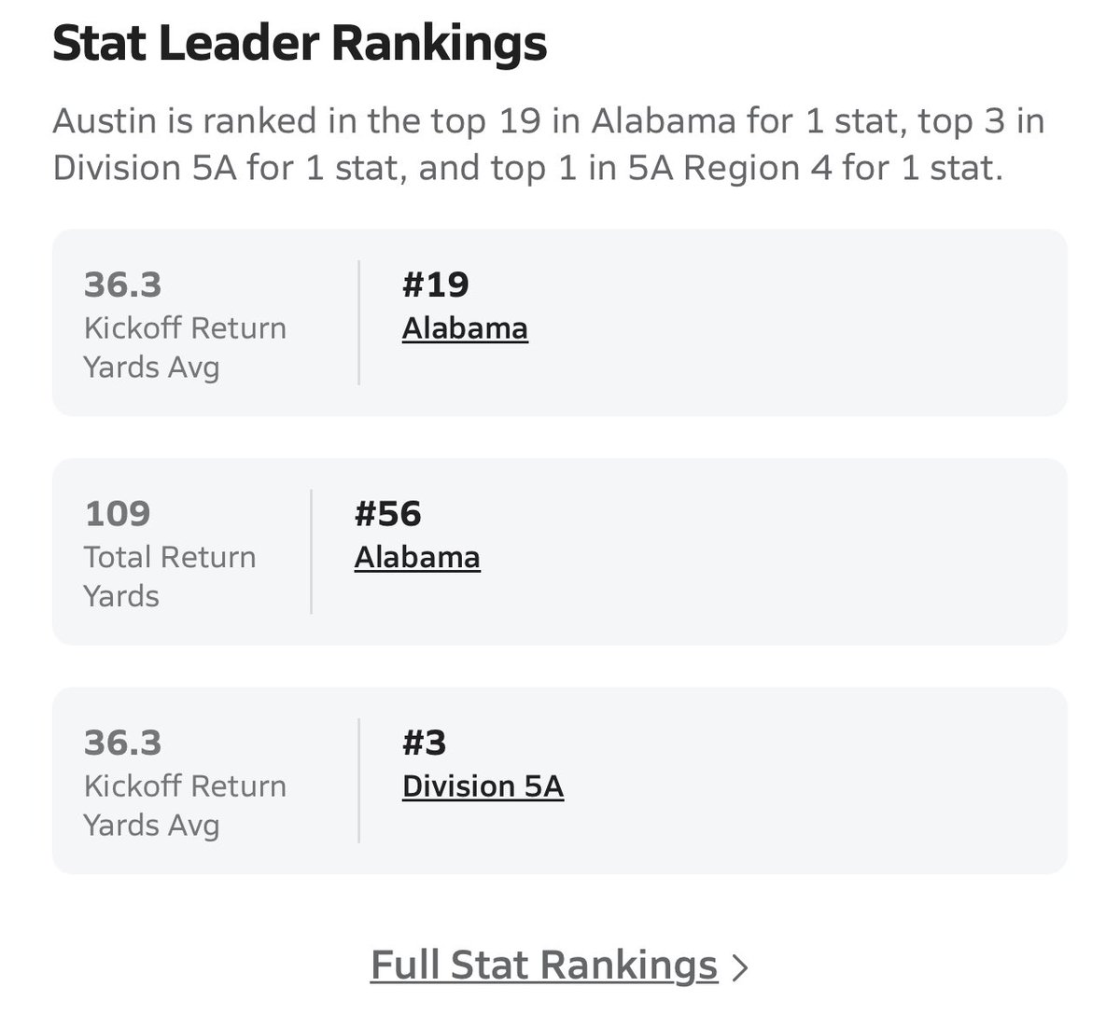Select the #3 rank number
The height and width of the screenshot is (1028, 1120).
[x=425, y=743]
